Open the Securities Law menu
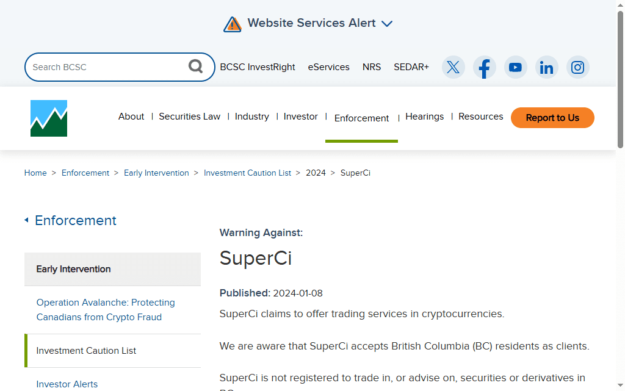Image resolution: width=625 pixels, height=391 pixels. 189,117
